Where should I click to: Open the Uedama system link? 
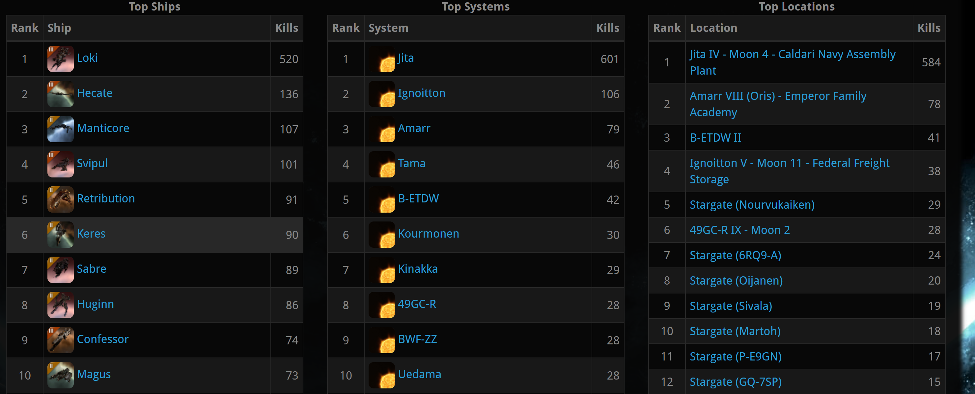(x=420, y=374)
